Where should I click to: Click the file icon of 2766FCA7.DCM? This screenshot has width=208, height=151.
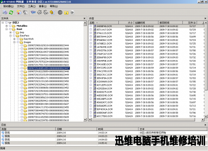click(x=94, y=54)
